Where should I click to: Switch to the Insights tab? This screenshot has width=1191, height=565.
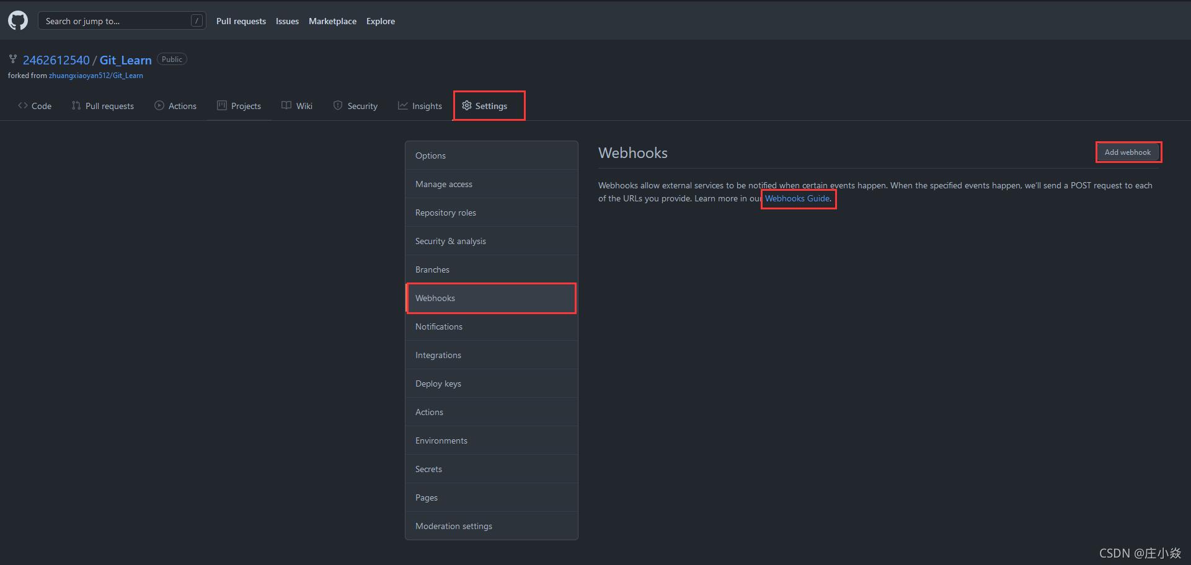420,106
